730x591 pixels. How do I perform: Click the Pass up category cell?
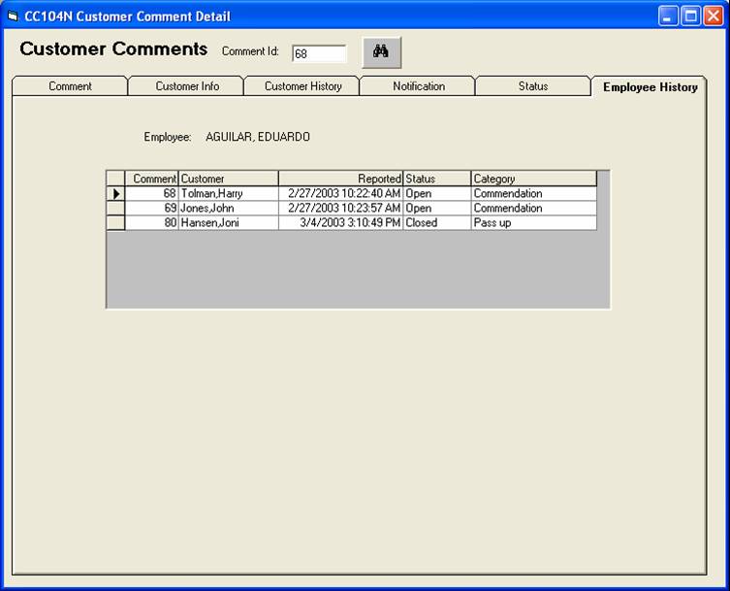(x=533, y=223)
